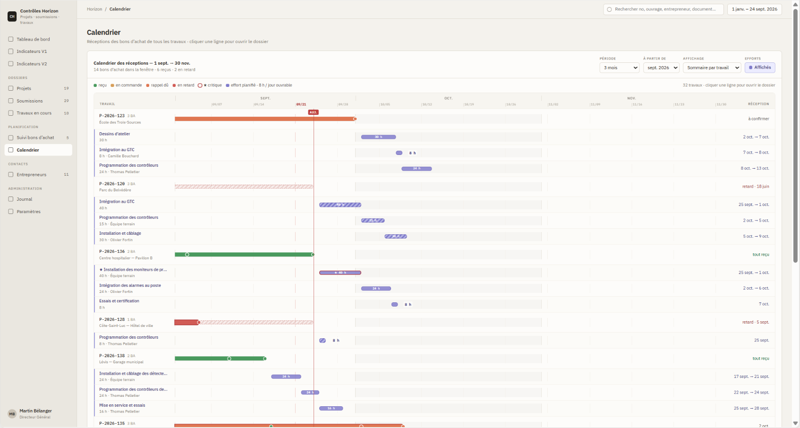Click the Suivi bons d'achat sidebar icon
Image resolution: width=800 pixels, height=428 pixels.
point(11,137)
